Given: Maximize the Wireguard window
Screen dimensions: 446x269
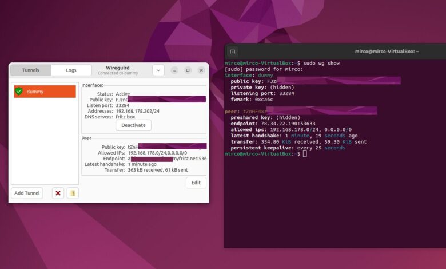Looking at the screenshot, I should pyautogui.click(x=188, y=70).
